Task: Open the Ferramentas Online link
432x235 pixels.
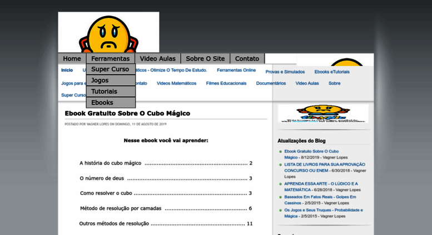Action: 236,70
